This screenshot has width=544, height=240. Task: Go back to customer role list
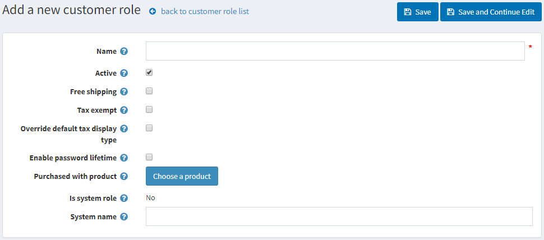click(205, 11)
